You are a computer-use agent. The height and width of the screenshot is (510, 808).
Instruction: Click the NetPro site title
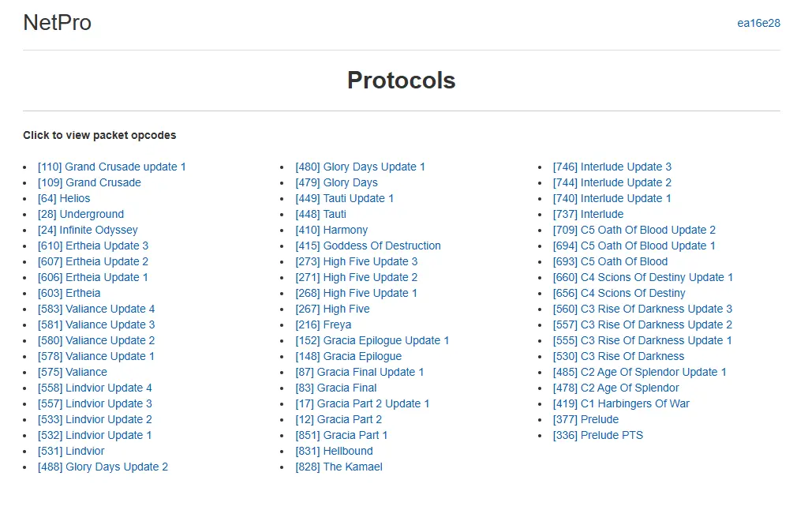[57, 23]
